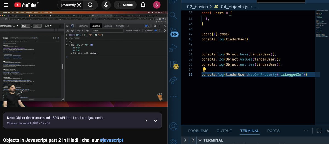Switch to the Sources tab in DevTools
This screenshot has width=329, height=144.
point(108,26)
